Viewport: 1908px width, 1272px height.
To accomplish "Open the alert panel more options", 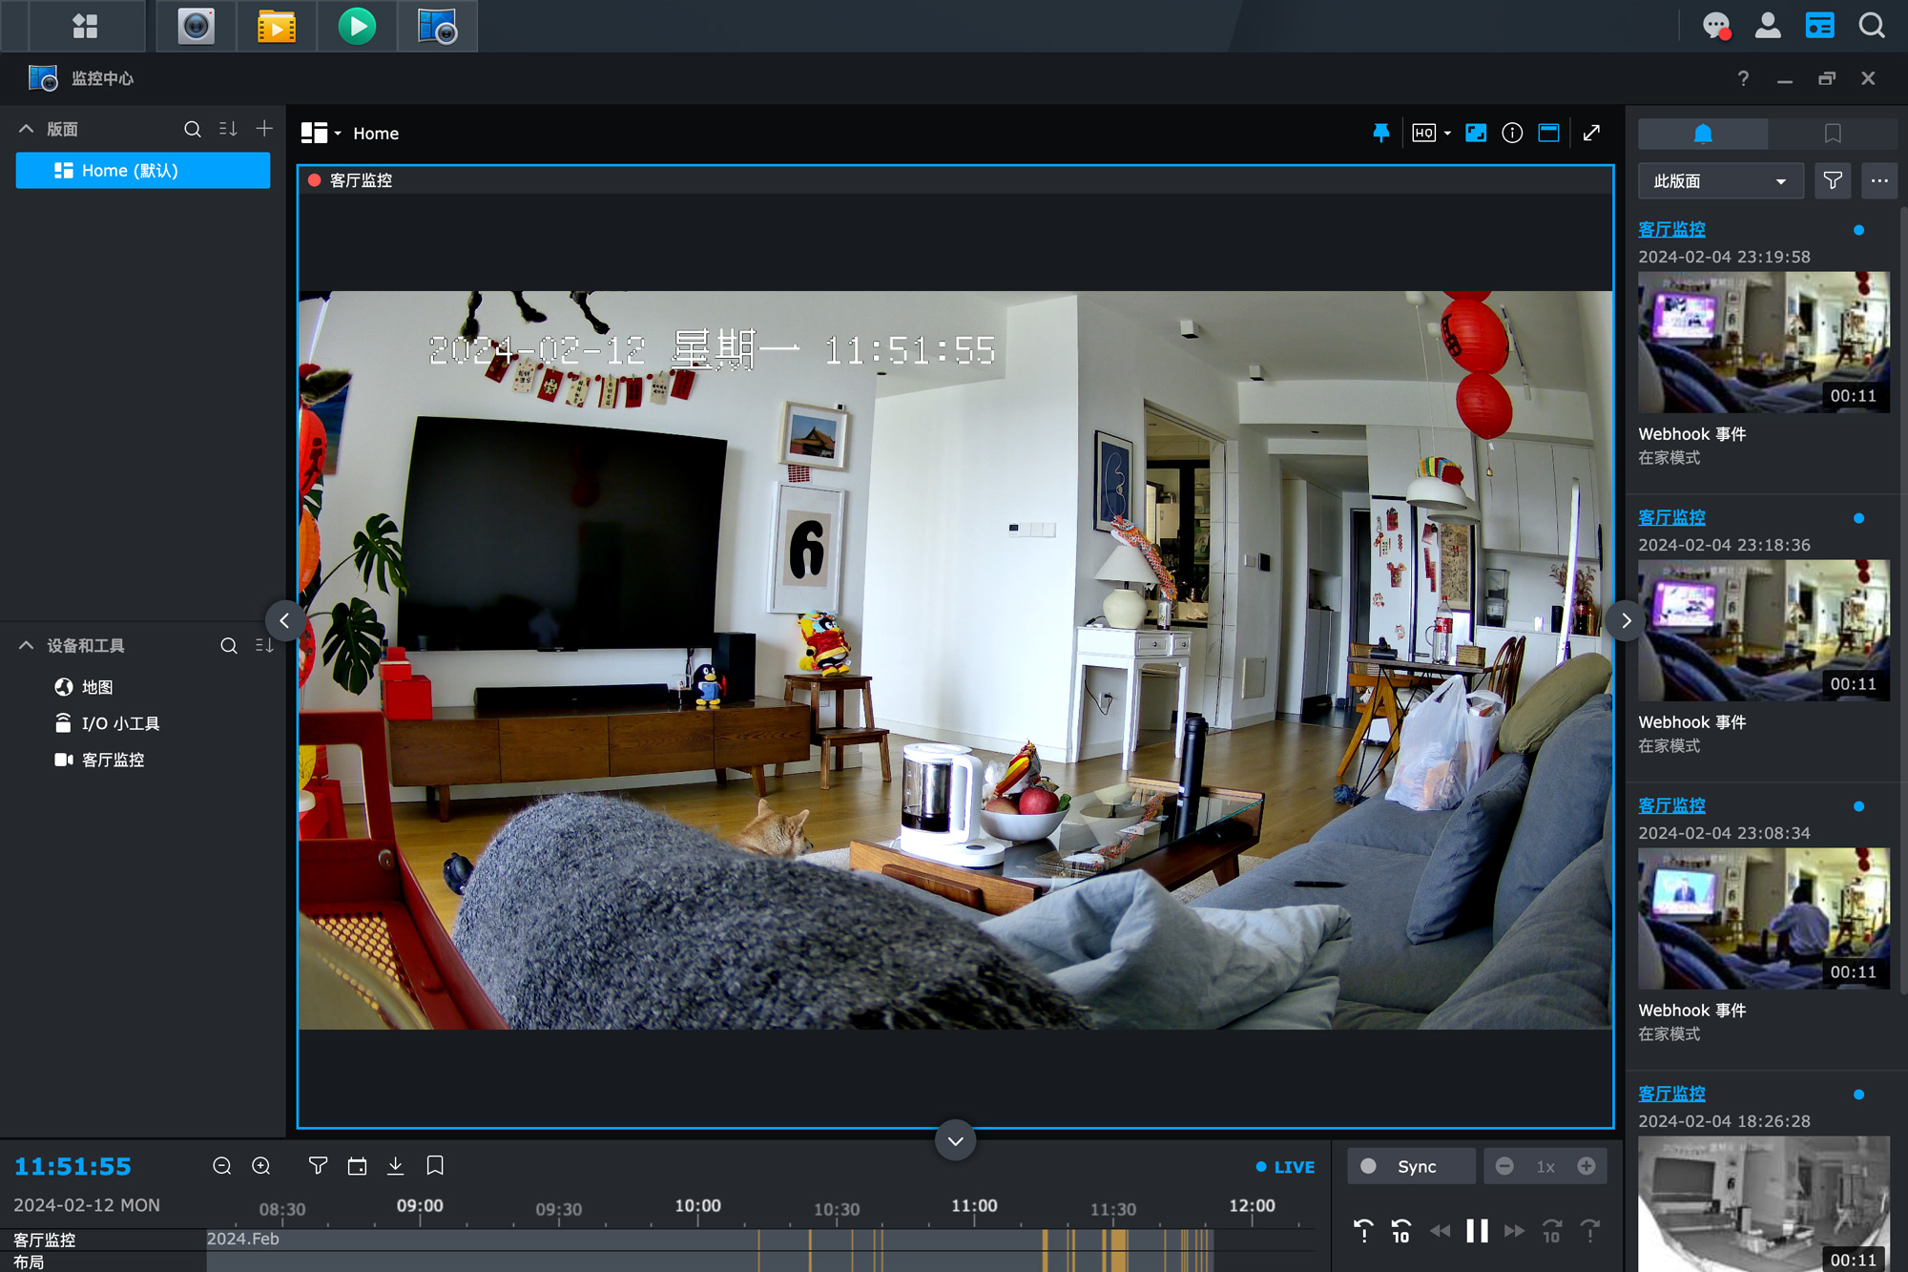I will (x=1879, y=181).
